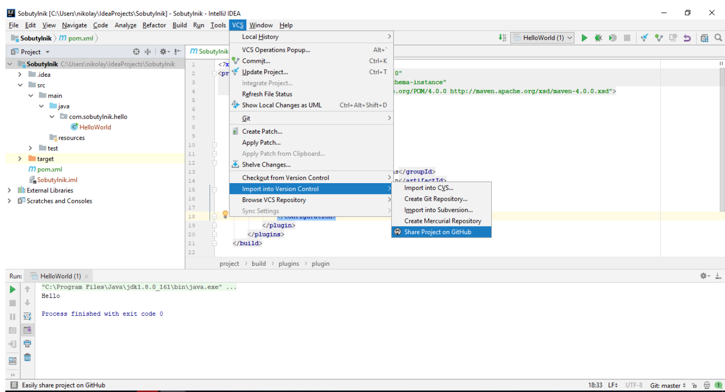725x392 pixels.
Task: Expand the test folder
Action: (x=31, y=148)
